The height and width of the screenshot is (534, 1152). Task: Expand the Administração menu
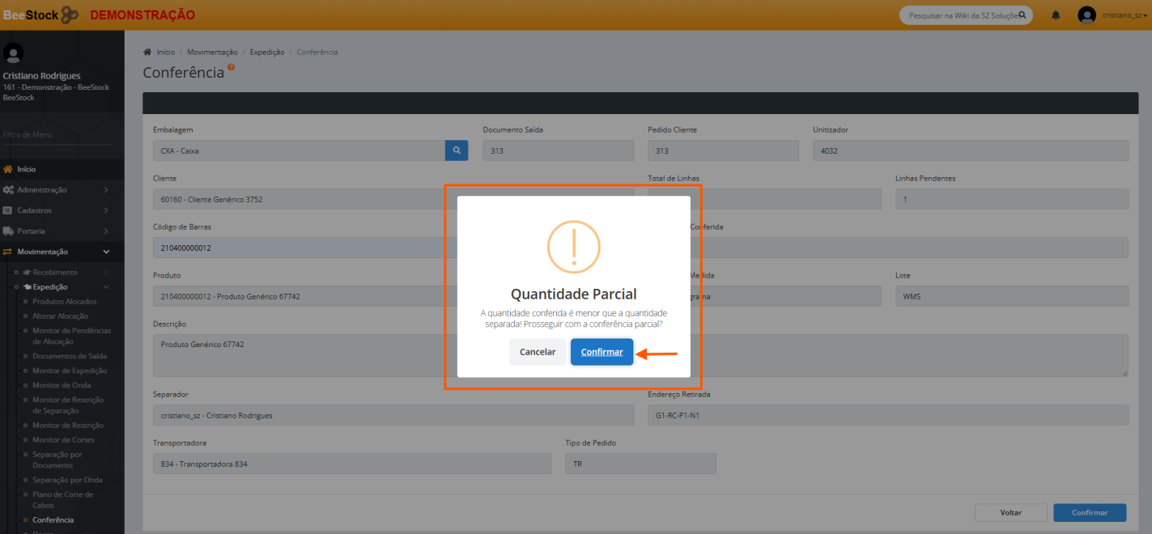click(x=57, y=190)
